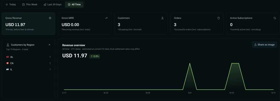
Task: Select the Orders stat card
Action: tap(197, 24)
